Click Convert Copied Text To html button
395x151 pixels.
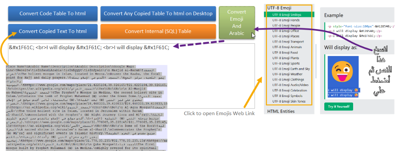pos(53,32)
